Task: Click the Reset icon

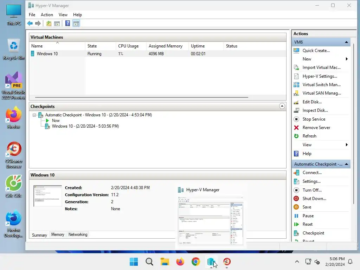Action: [x=296, y=224]
